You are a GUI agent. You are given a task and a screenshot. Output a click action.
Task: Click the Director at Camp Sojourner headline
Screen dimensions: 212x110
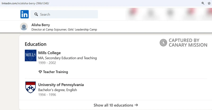point(64,29)
